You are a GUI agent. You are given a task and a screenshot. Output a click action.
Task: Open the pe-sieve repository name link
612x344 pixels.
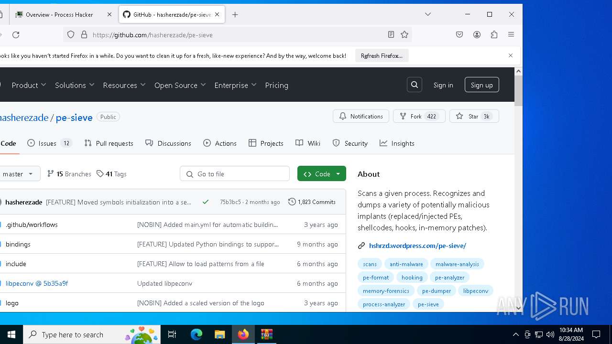click(74, 118)
